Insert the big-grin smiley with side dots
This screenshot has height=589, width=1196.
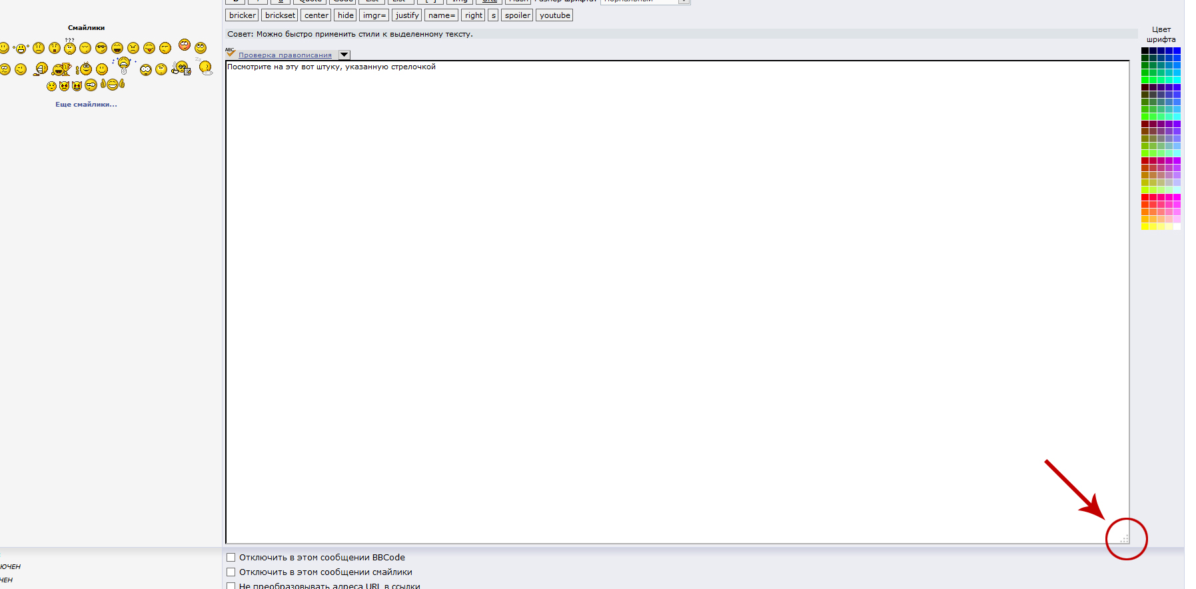(x=21, y=49)
